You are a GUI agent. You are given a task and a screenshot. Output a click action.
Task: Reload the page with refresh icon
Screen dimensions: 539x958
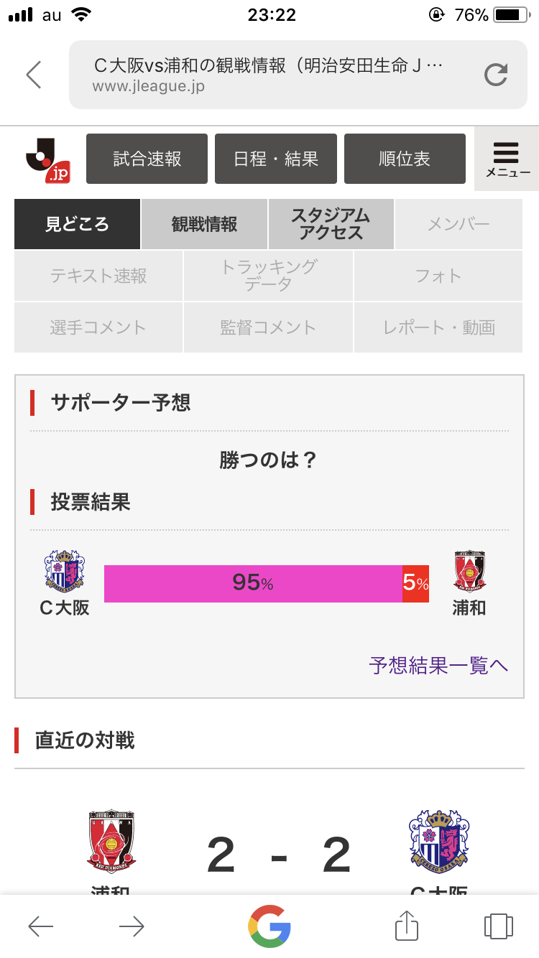point(496,75)
